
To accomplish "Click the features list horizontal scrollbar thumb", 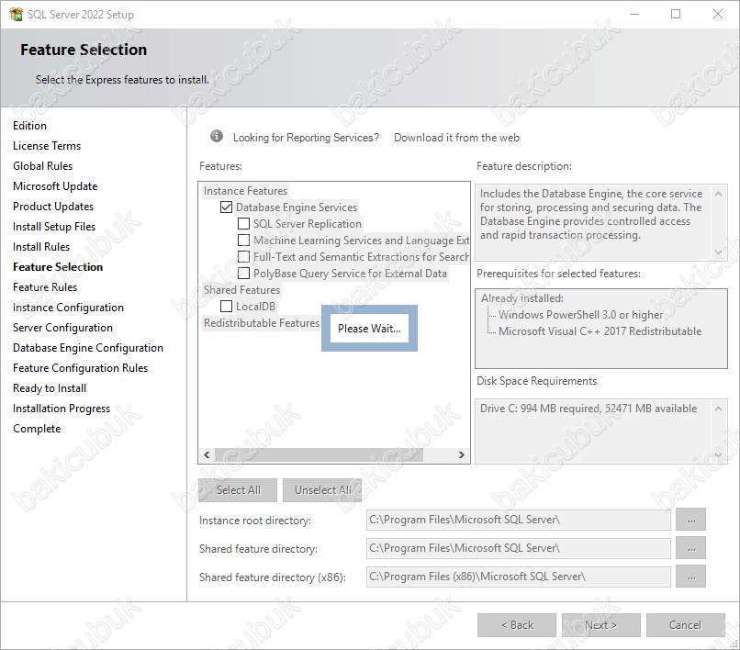I will pyautogui.click(x=319, y=454).
